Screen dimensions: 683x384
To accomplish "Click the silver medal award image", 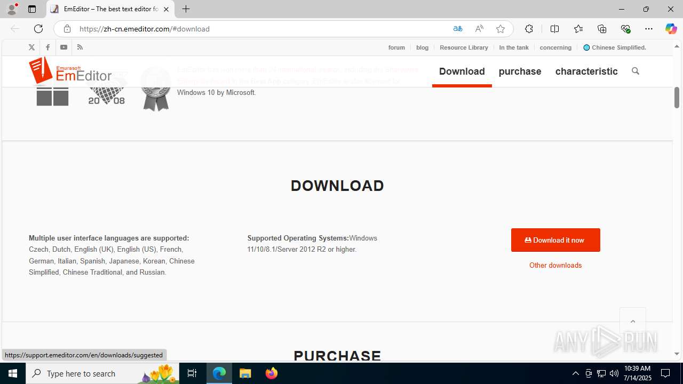I will [156, 89].
